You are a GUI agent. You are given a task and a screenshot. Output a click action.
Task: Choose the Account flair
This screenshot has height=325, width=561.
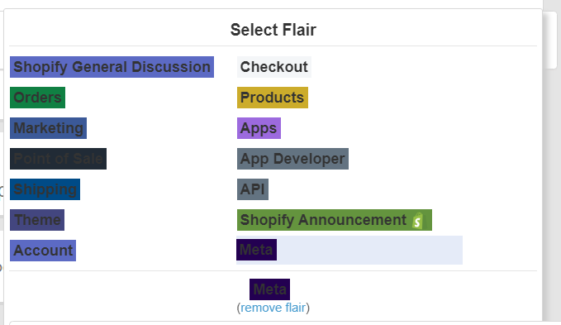pyautogui.click(x=43, y=251)
